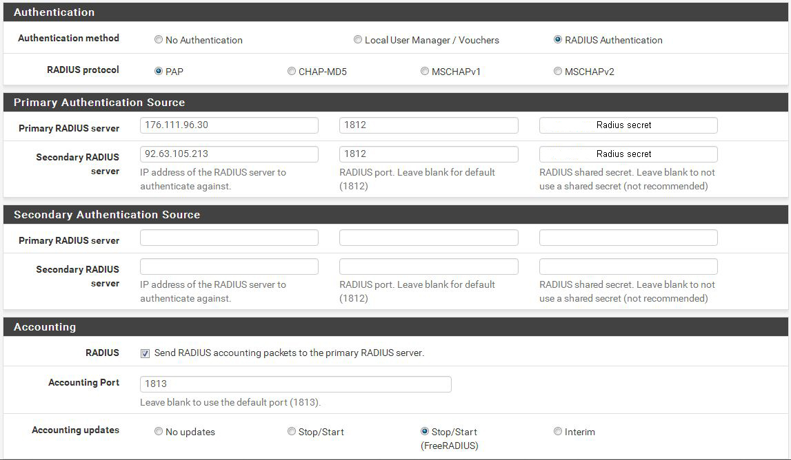The height and width of the screenshot is (460, 791).
Task: Click primary RADIUS server IP field 176.111.96.30
Action: tap(229, 125)
